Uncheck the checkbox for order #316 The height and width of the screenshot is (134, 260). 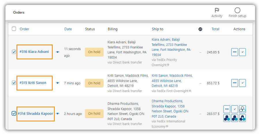pyautogui.click(x=14, y=52)
